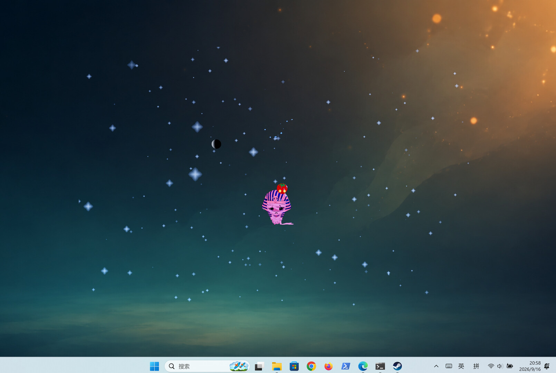Launch File Explorer from the taskbar
The image size is (556, 373).
pos(277,366)
